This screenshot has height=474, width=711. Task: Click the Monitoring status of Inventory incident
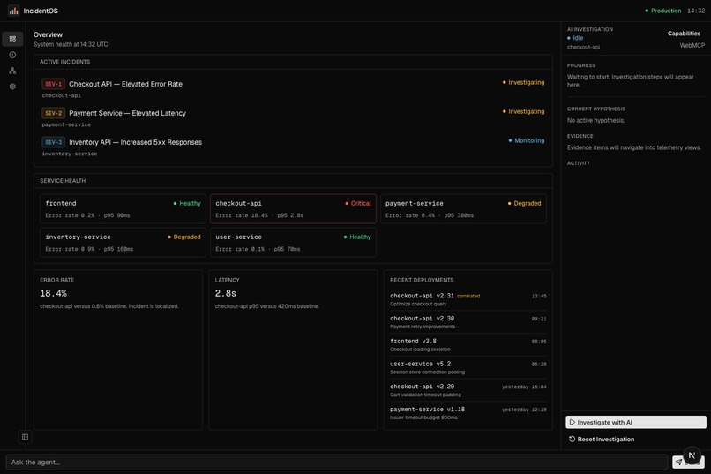click(x=527, y=140)
